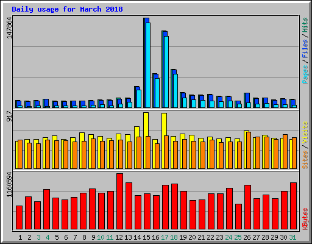The width and height of the screenshot is (312, 244).
Task: Click the cyan pages bar for day 17
Action: pyautogui.click(x=166, y=72)
